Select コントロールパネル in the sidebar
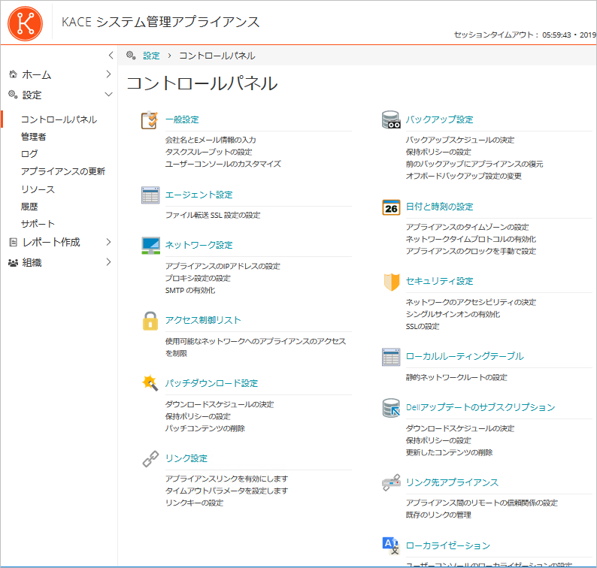 click(x=59, y=119)
